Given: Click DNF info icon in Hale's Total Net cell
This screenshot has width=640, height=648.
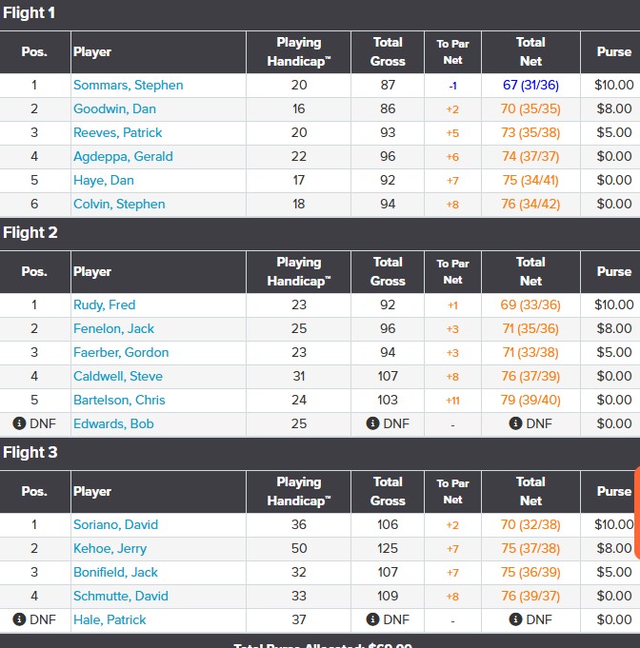Looking at the screenshot, I should [x=515, y=619].
